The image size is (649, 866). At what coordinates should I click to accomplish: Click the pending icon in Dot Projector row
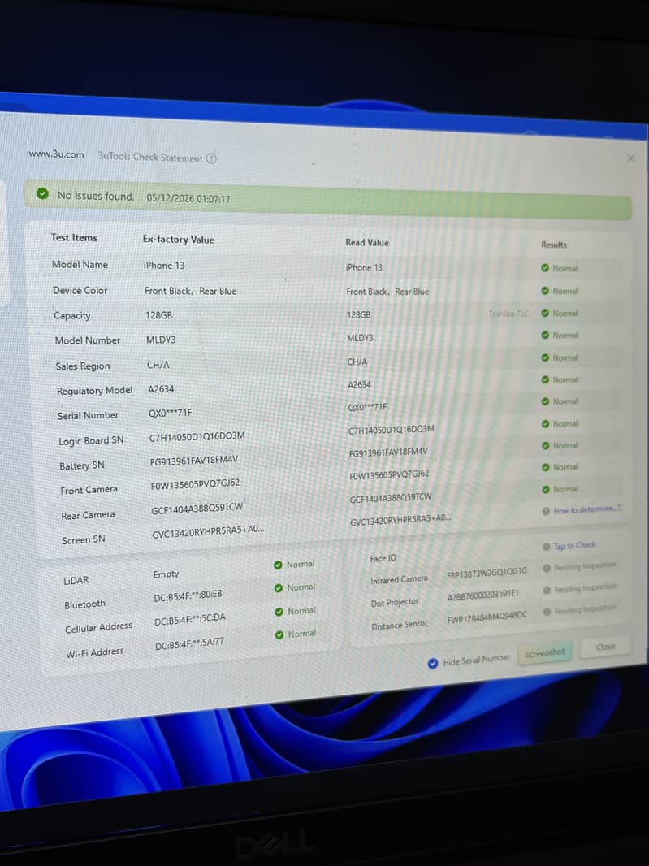point(547,590)
